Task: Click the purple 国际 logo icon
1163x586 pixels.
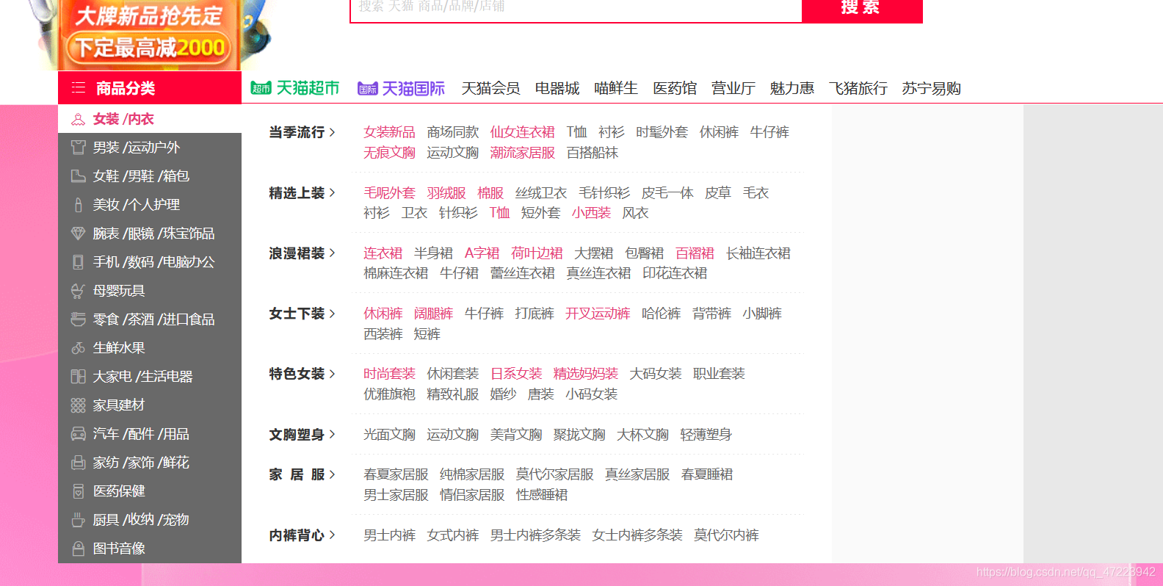Action: pos(368,89)
